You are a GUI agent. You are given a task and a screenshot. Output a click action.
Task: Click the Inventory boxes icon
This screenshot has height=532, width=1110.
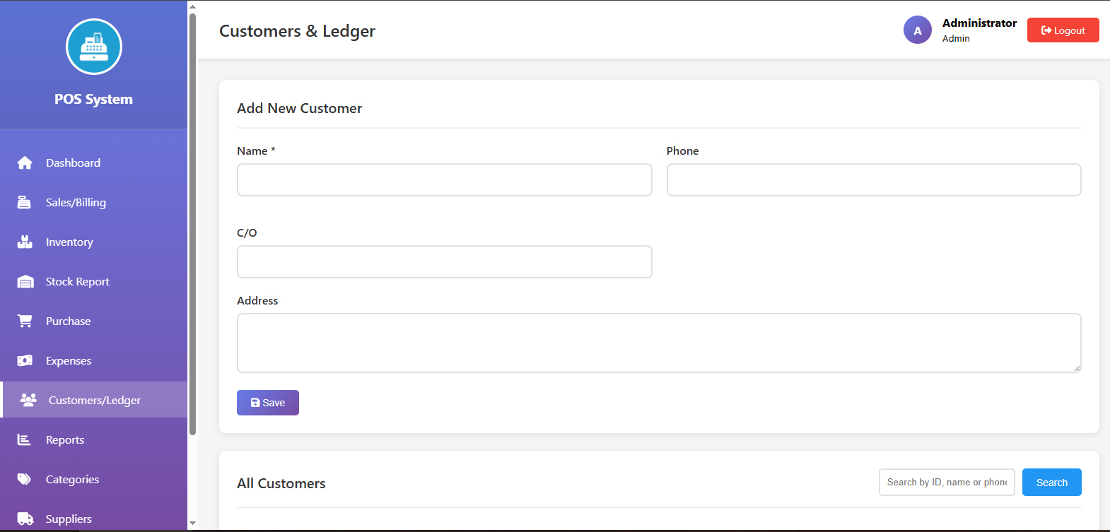25,242
